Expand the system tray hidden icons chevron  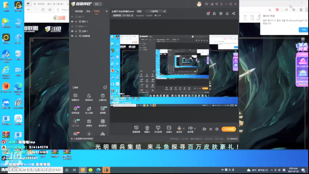272,170
